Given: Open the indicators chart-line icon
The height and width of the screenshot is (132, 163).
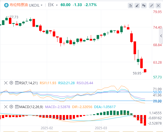Looking at the screenshot, I should click(131, 6).
